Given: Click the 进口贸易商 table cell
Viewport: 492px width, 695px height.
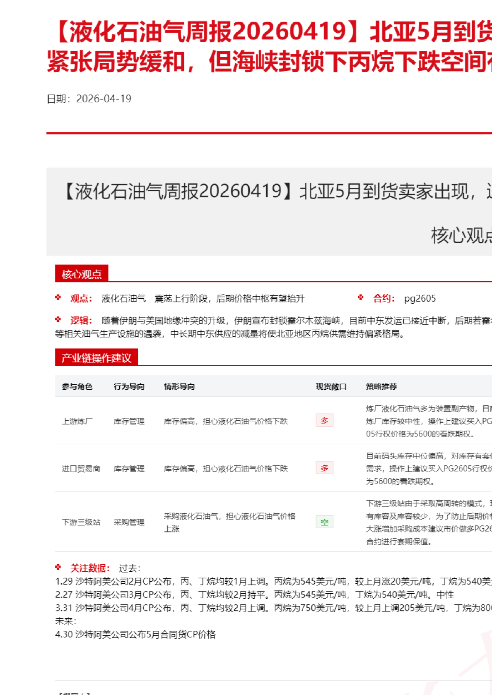Looking at the screenshot, I should (x=81, y=469).
